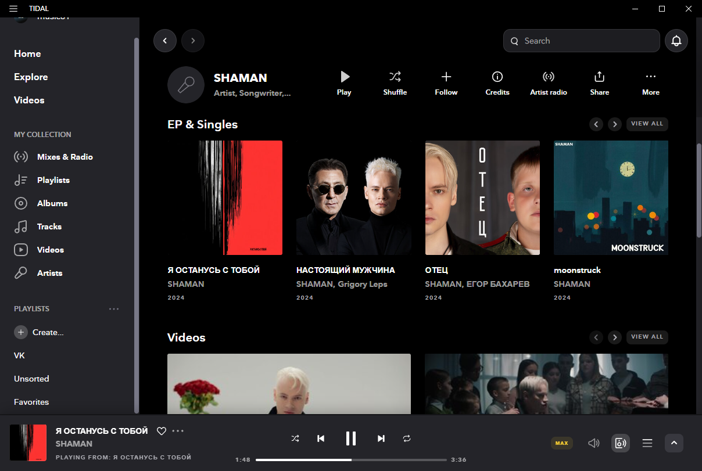Shuffle SHAMAN artist tracks

[395, 83]
